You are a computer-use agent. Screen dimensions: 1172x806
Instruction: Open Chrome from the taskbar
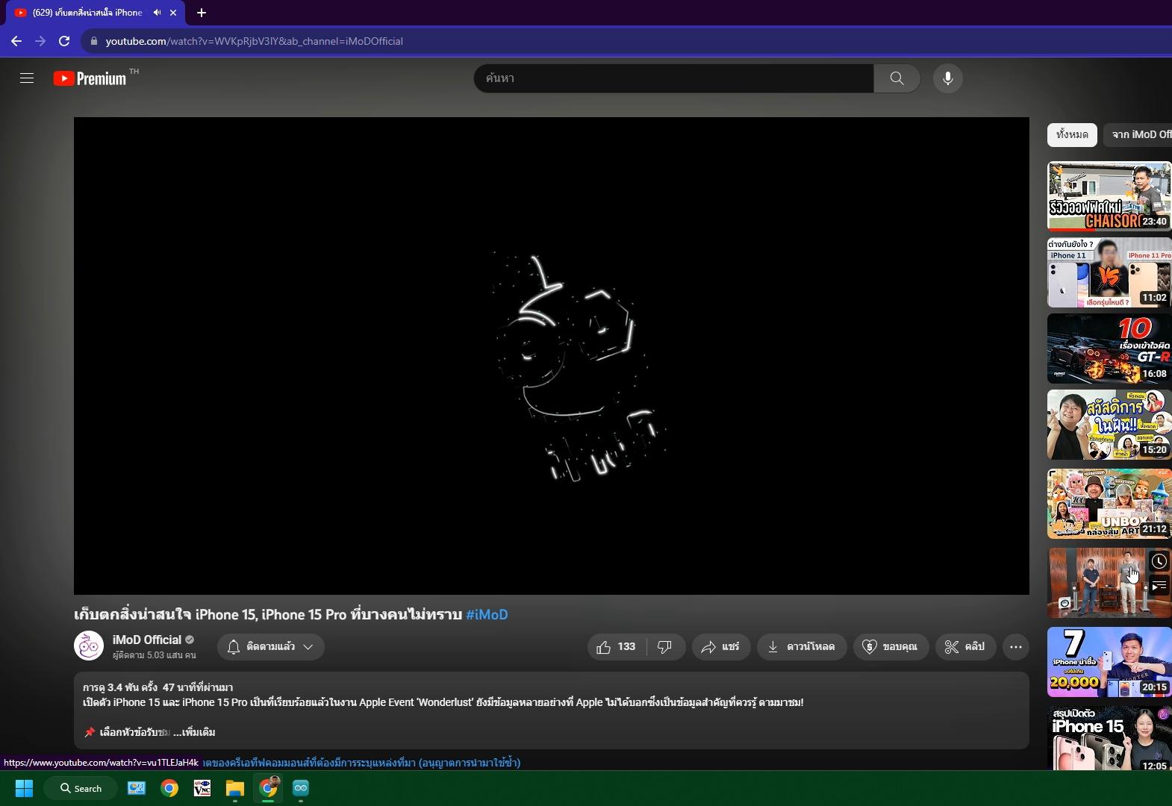click(x=169, y=788)
